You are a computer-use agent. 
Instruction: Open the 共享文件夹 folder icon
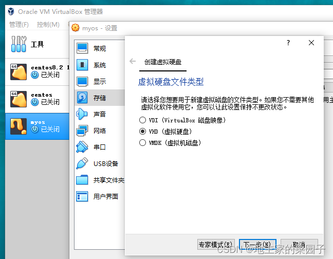(82, 180)
